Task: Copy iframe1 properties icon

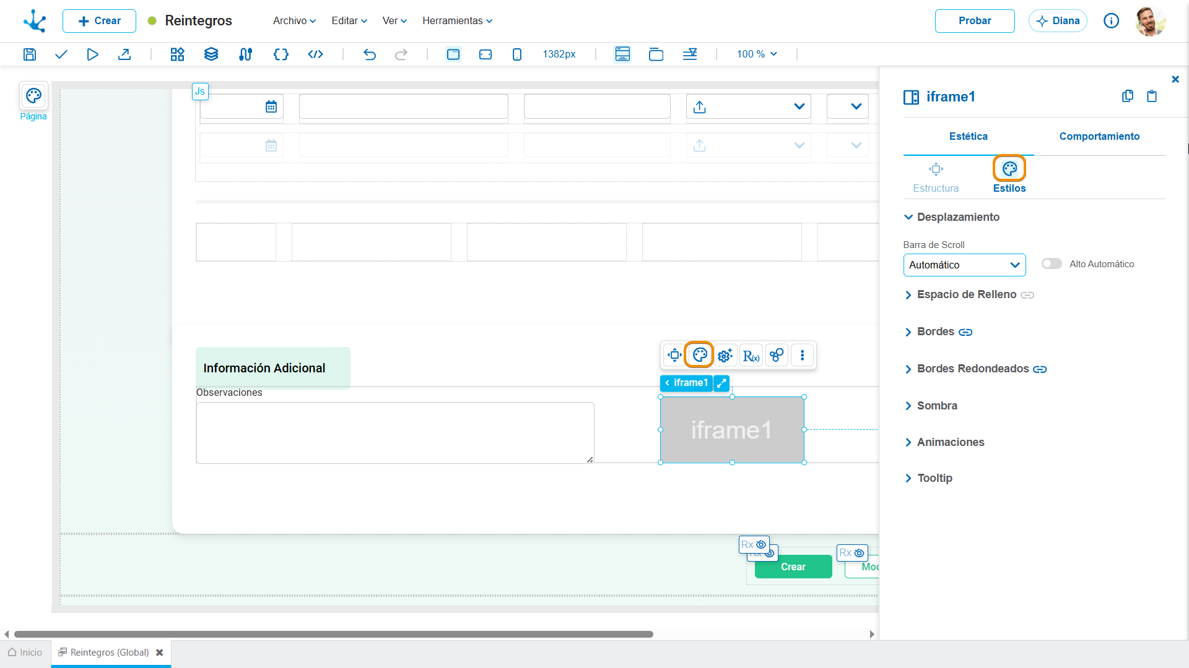Action: [x=1128, y=96]
